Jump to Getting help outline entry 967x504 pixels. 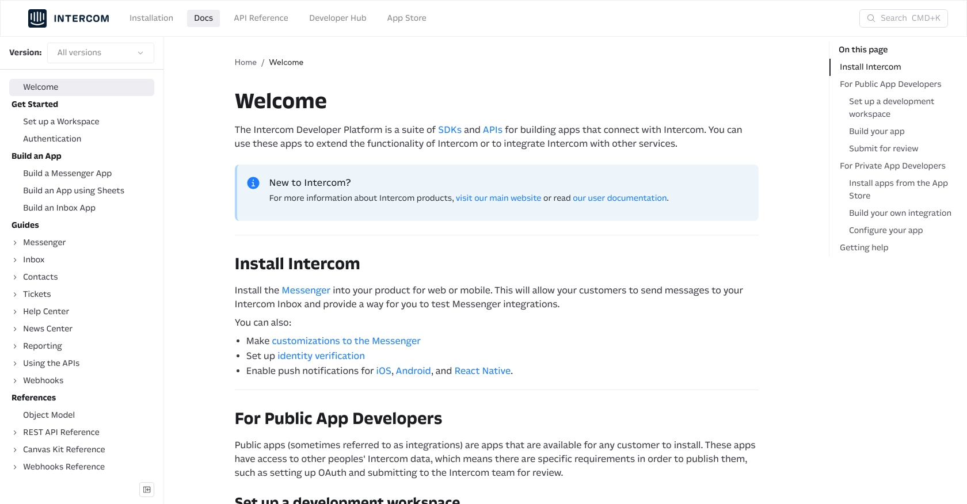[864, 248]
